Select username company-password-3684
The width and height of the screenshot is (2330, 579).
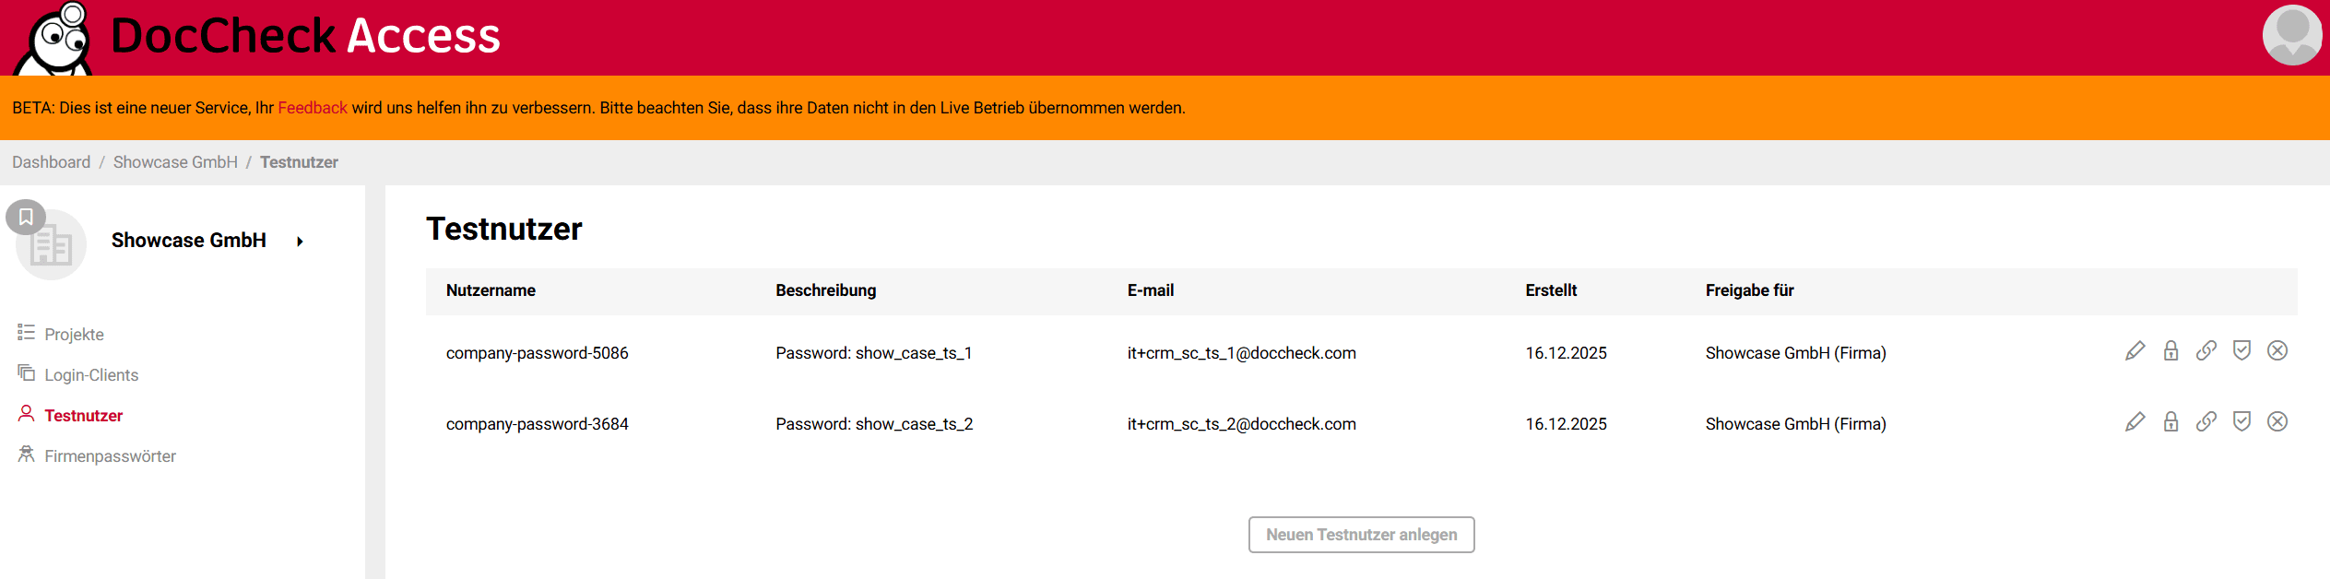(x=537, y=424)
